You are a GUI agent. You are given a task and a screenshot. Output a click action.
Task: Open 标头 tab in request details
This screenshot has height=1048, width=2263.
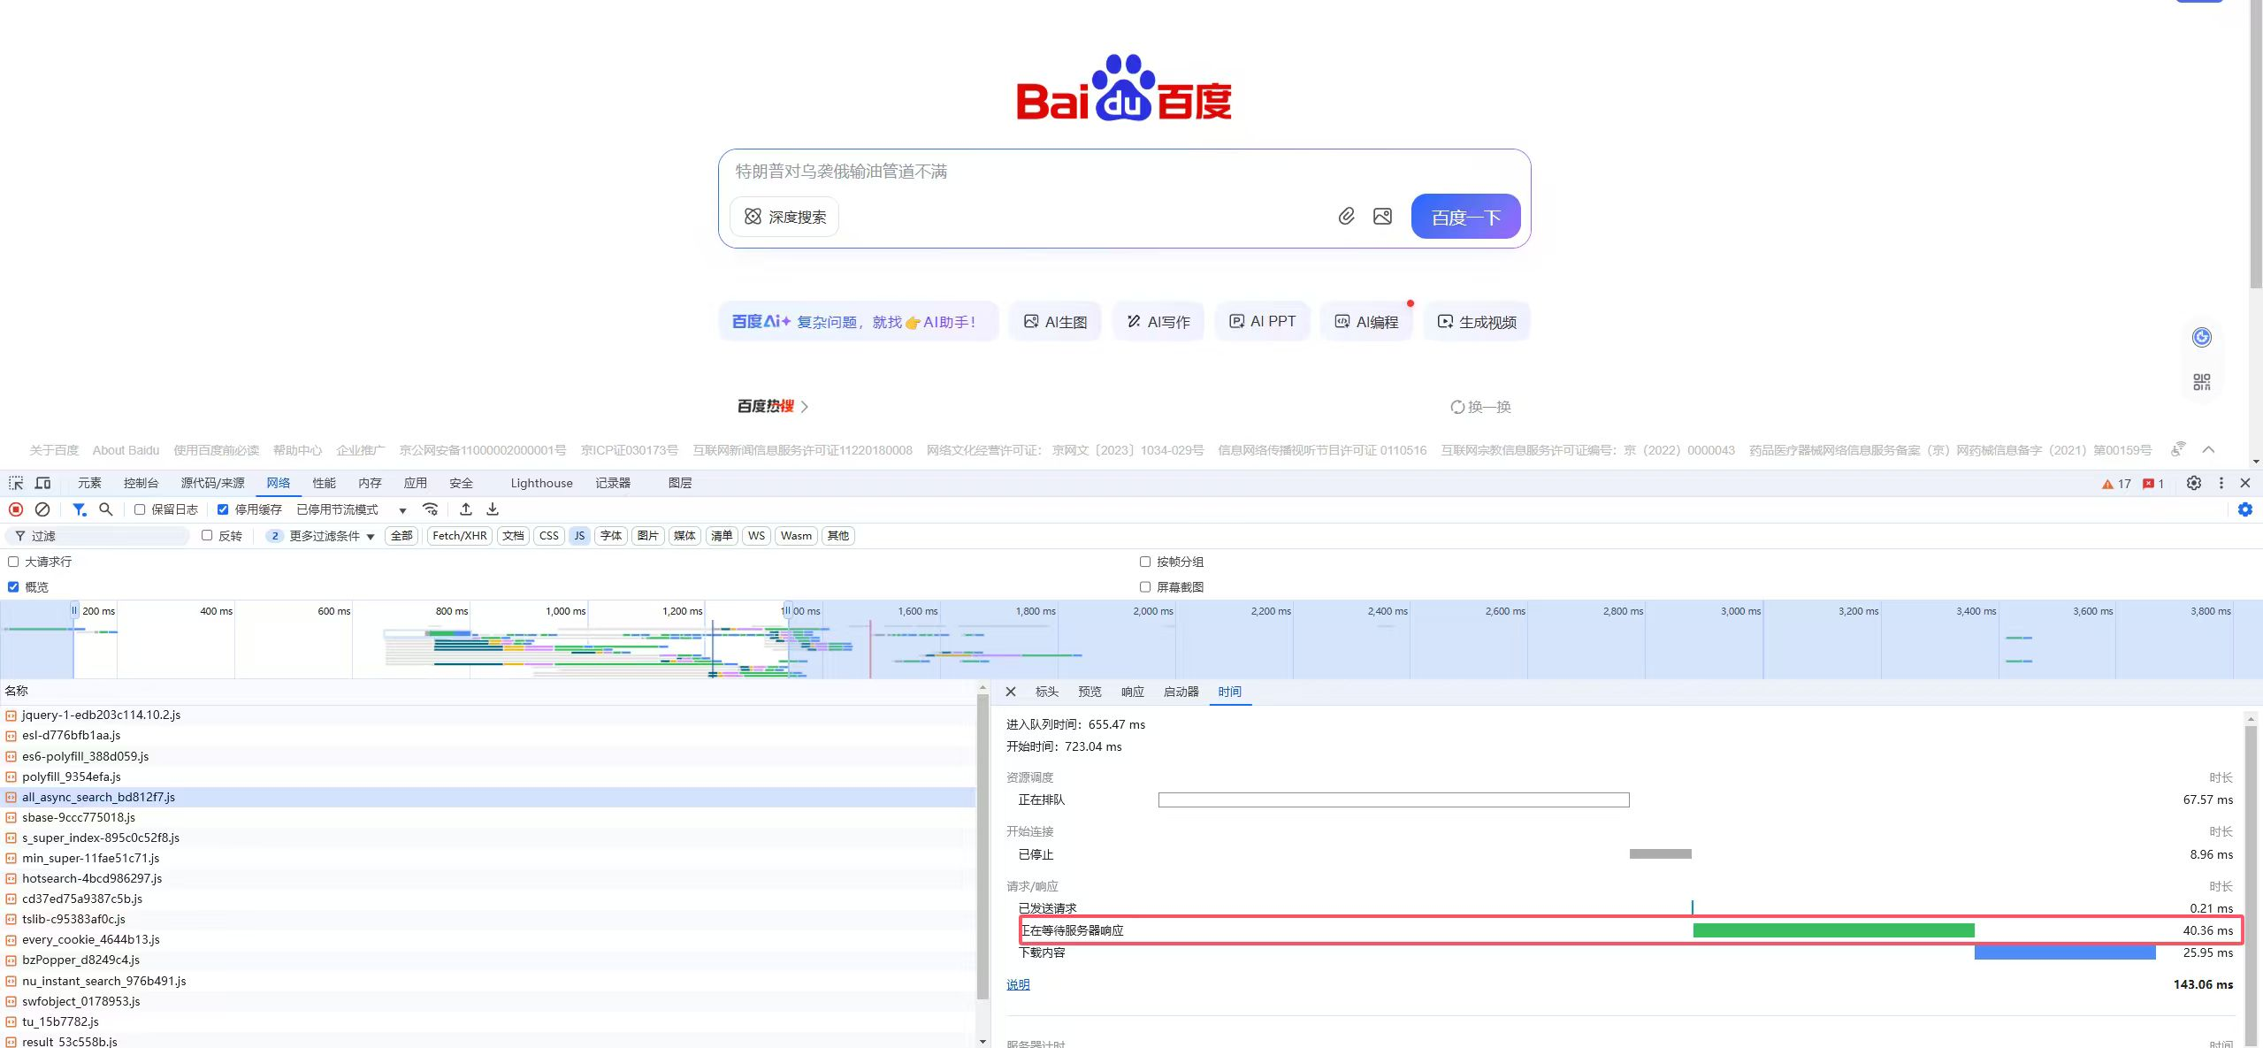1047,692
